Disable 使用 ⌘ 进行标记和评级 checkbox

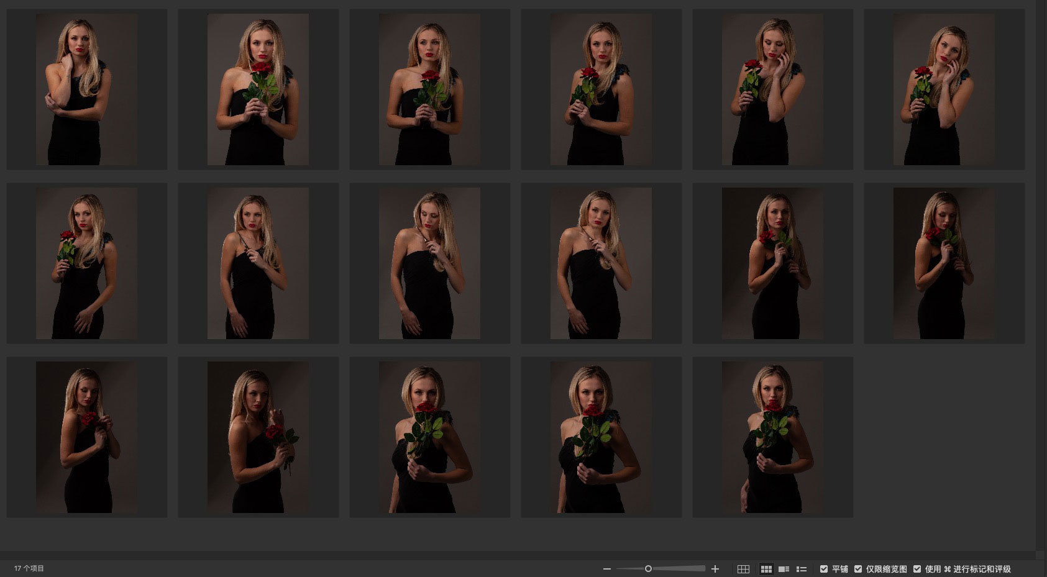(x=917, y=569)
